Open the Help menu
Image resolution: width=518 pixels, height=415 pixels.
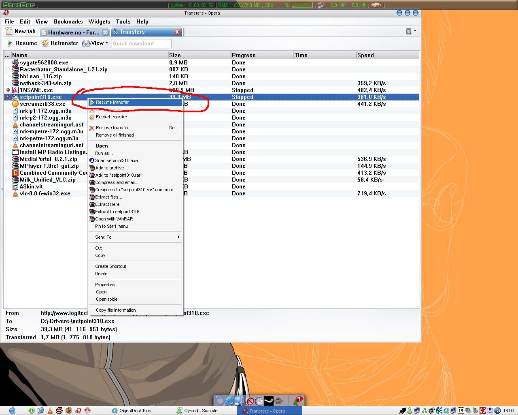142,21
